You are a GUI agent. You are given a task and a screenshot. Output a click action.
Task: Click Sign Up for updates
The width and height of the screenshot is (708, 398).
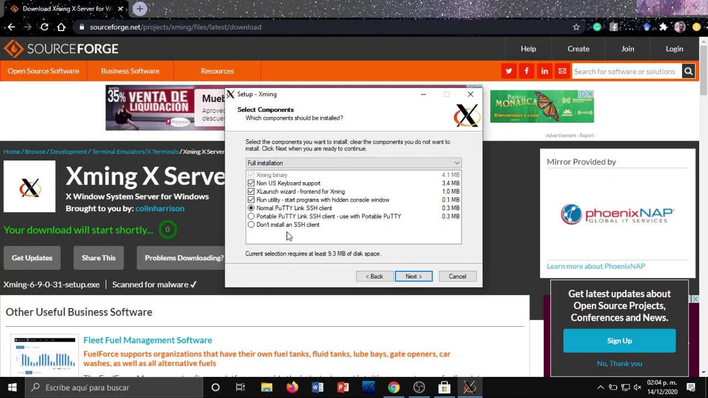tap(619, 341)
